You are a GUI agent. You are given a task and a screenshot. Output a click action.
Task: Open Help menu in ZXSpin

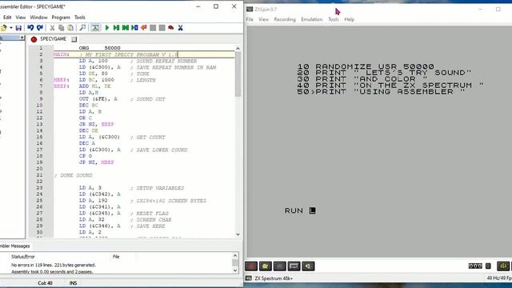click(349, 19)
